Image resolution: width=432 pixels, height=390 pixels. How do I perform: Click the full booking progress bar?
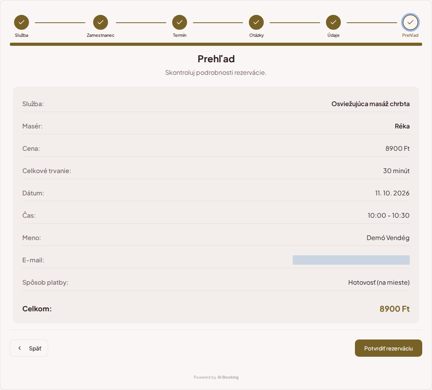tap(216, 44)
